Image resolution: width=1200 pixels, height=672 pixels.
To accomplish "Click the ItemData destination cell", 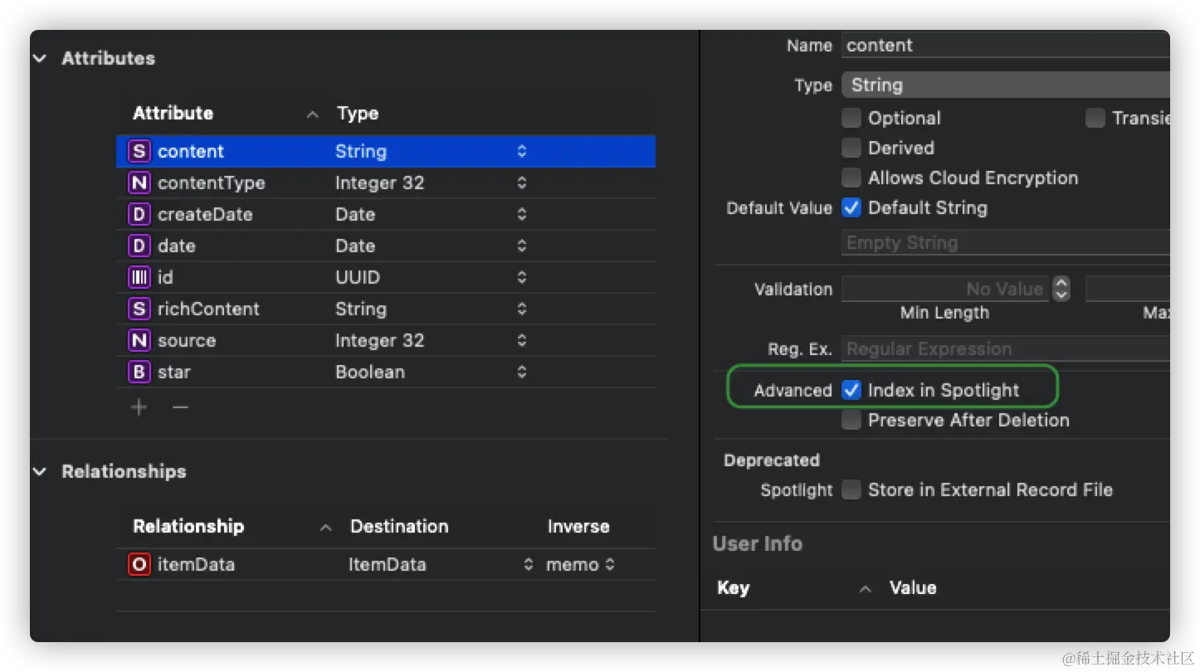I will point(387,564).
